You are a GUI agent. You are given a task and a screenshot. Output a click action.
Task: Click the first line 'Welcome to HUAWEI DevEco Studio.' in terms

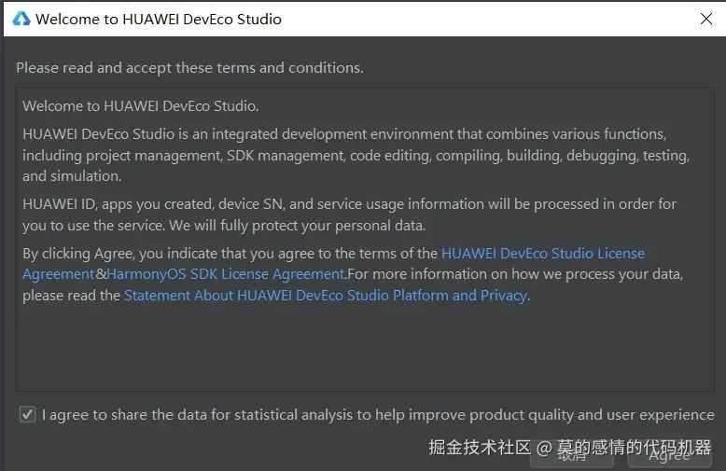point(140,106)
